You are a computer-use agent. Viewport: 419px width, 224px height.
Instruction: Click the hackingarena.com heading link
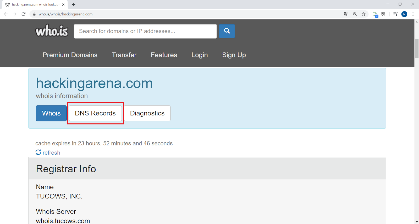pyautogui.click(x=94, y=83)
